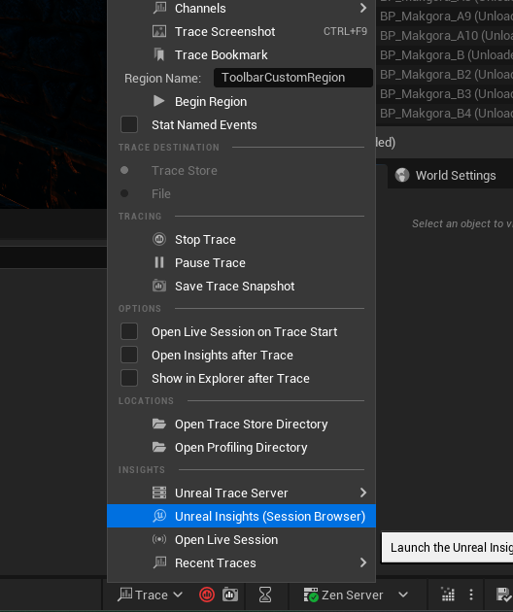The image size is (513, 612).
Task: Select the Trace Store radio option
Action: pyautogui.click(x=124, y=170)
